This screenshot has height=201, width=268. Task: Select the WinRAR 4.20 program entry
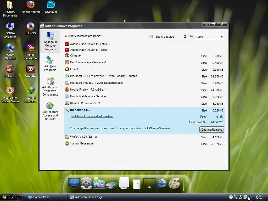(x=144, y=137)
